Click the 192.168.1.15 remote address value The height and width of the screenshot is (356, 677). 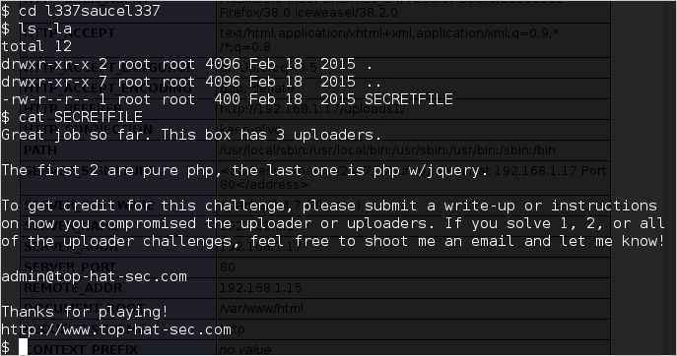coord(261,288)
